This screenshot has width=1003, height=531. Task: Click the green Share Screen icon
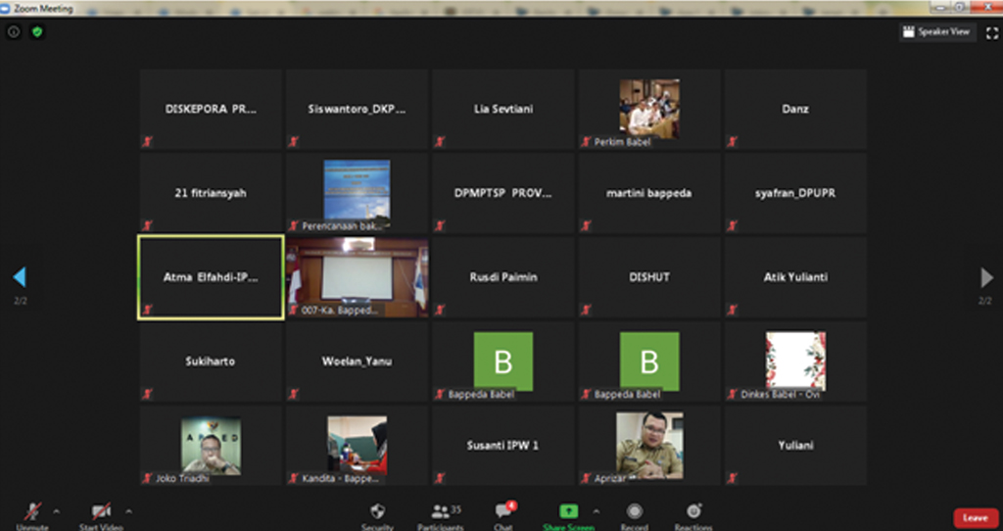coord(568,511)
